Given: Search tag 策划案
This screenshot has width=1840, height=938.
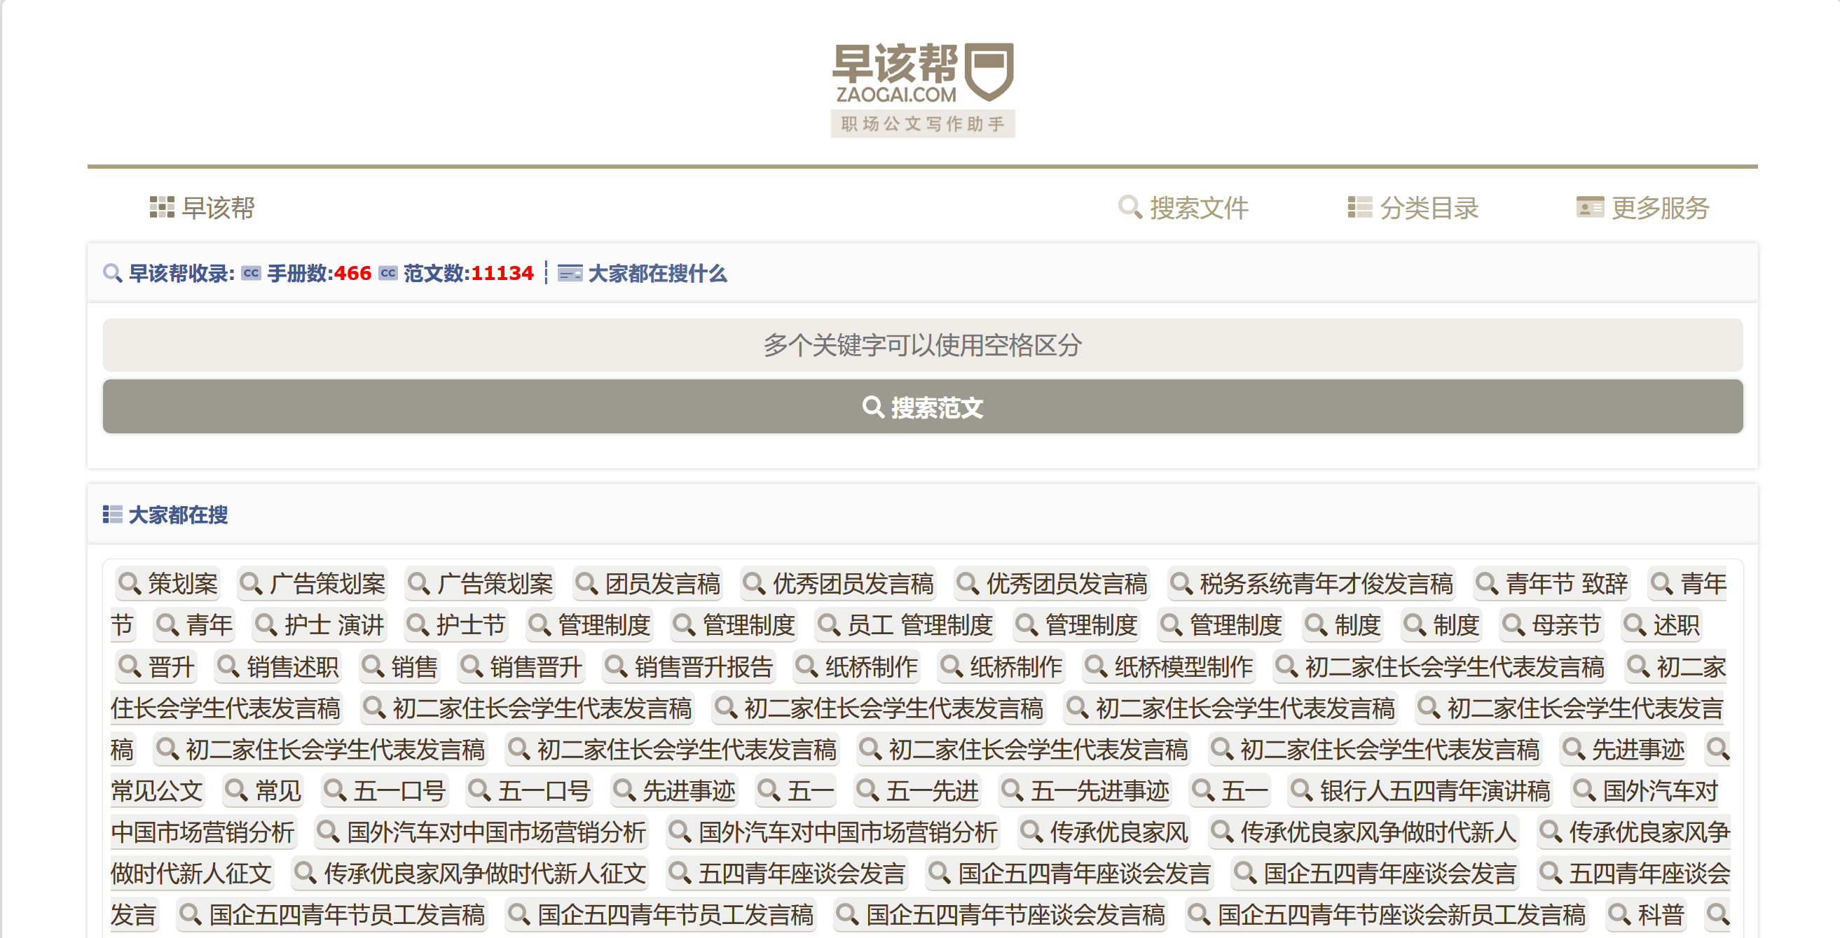Looking at the screenshot, I should click(x=169, y=584).
